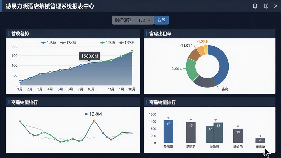The height and width of the screenshot is (158, 281).
Task: Select the orange donut segment
Action: tap(201, 50)
